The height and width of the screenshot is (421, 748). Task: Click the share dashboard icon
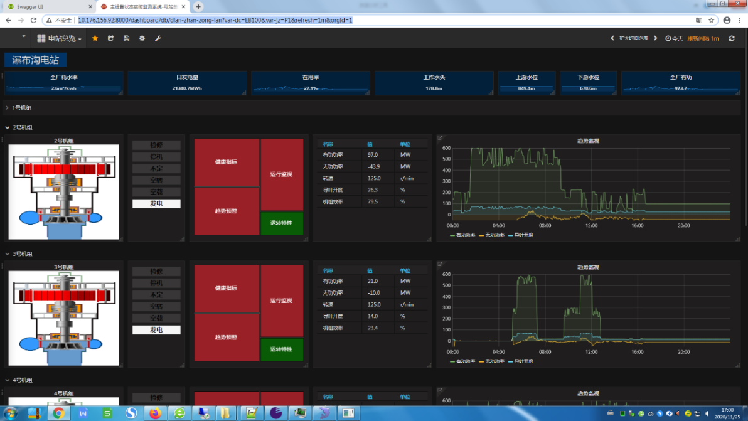[111, 38]
